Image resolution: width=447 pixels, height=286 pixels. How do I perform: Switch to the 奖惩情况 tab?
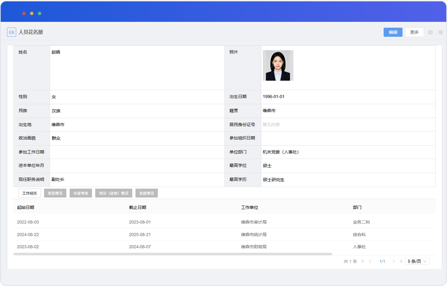(55, 193)
